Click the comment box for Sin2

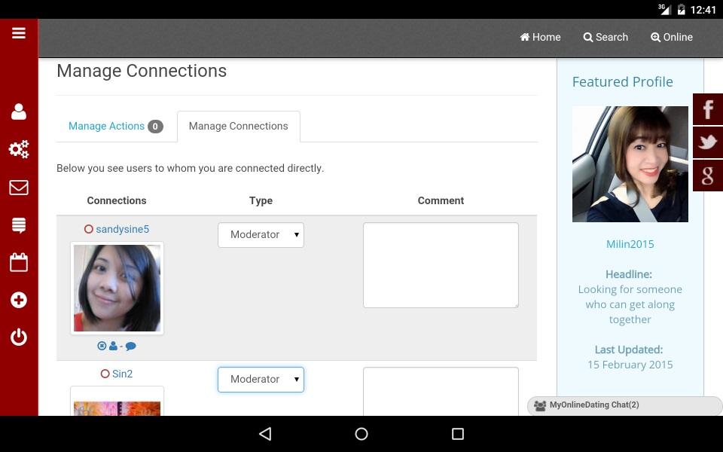[x=441, y=391]
